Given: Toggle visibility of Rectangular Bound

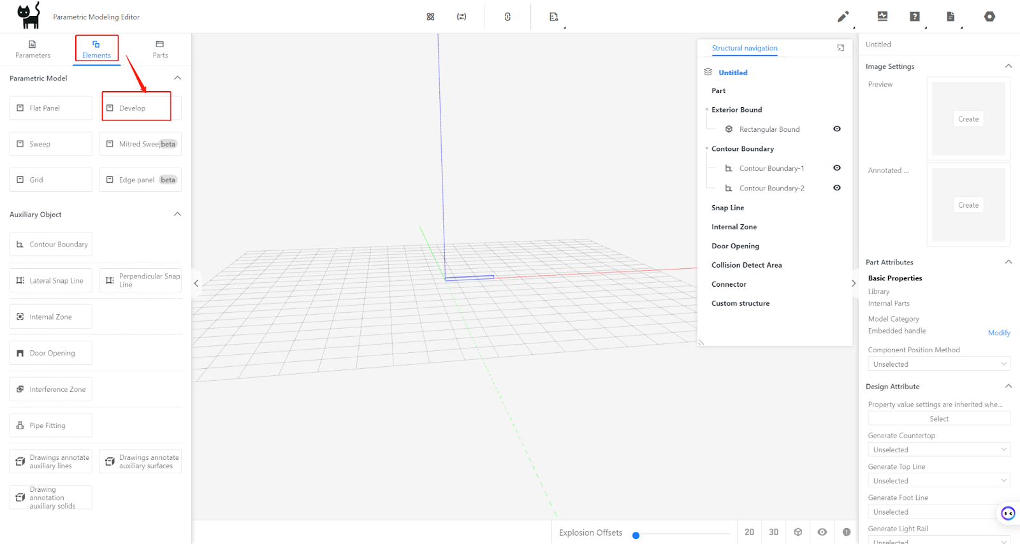Looking at the screenshot, I should click(837, 129).
